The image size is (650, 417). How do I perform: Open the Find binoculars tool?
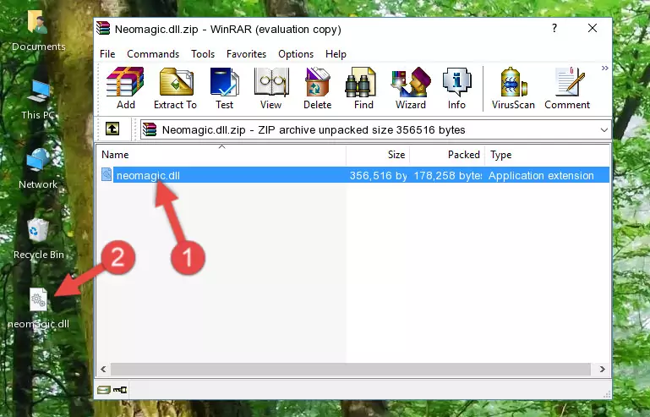[x=363, y=88]
